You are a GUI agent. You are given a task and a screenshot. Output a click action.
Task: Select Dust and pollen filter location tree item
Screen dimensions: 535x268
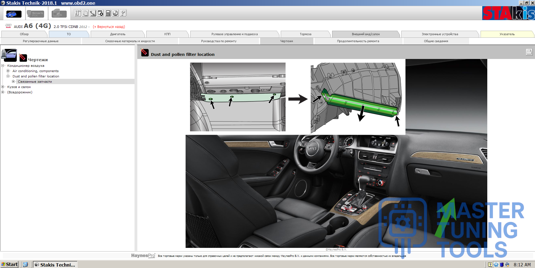(x=36, y=76)
